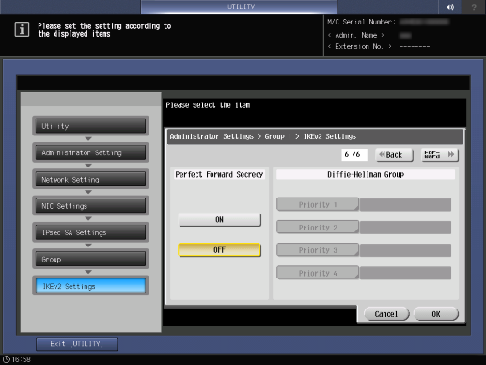The height and width of the screenshot is (365, 486).
Task: Open Network Setting in the sidebar
Action: coord(90,180)
